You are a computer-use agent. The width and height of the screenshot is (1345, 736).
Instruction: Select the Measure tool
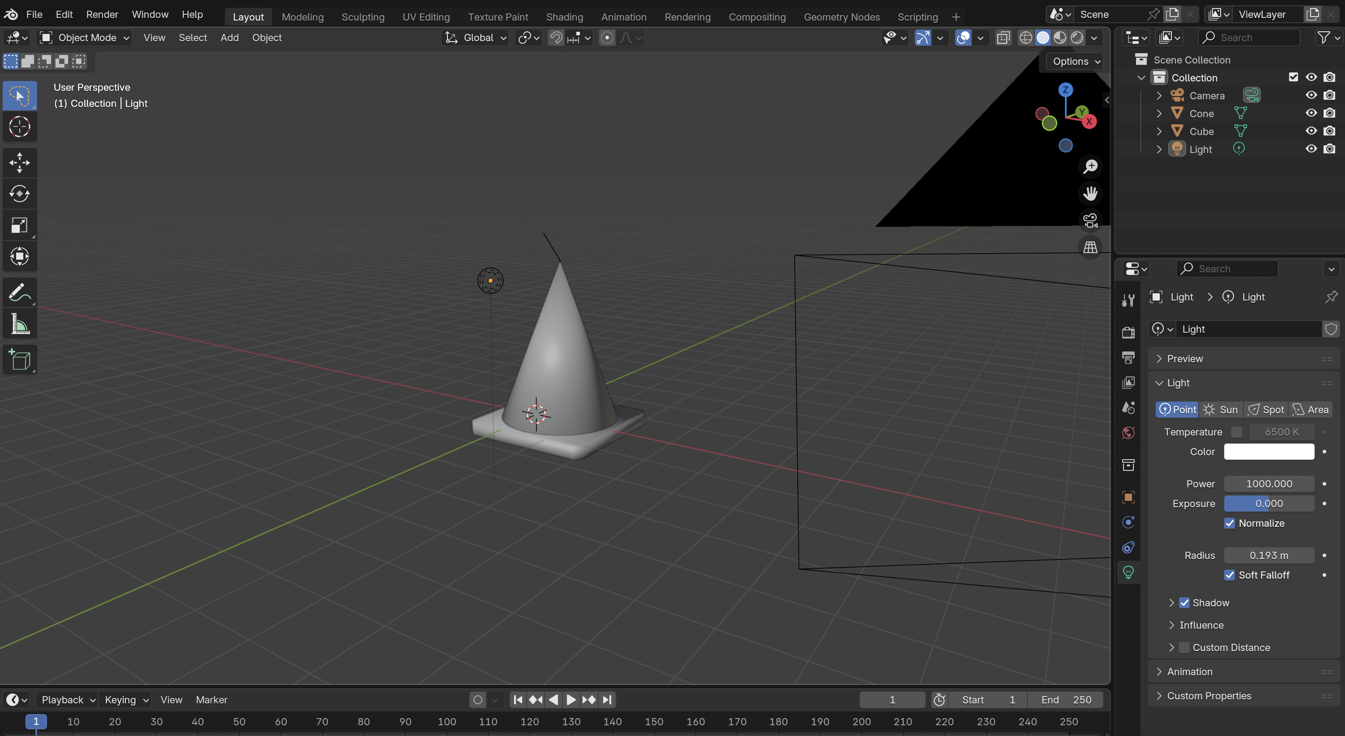pos(19,325)
